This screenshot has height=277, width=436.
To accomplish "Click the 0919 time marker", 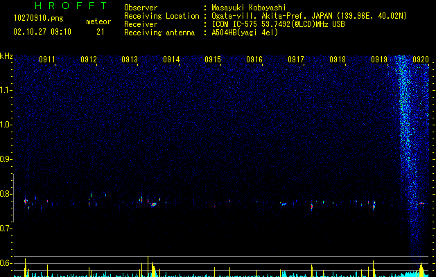I will [379, 60].
